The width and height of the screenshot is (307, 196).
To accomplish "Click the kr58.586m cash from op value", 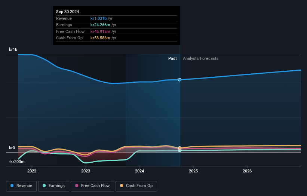I will point(100,38).
